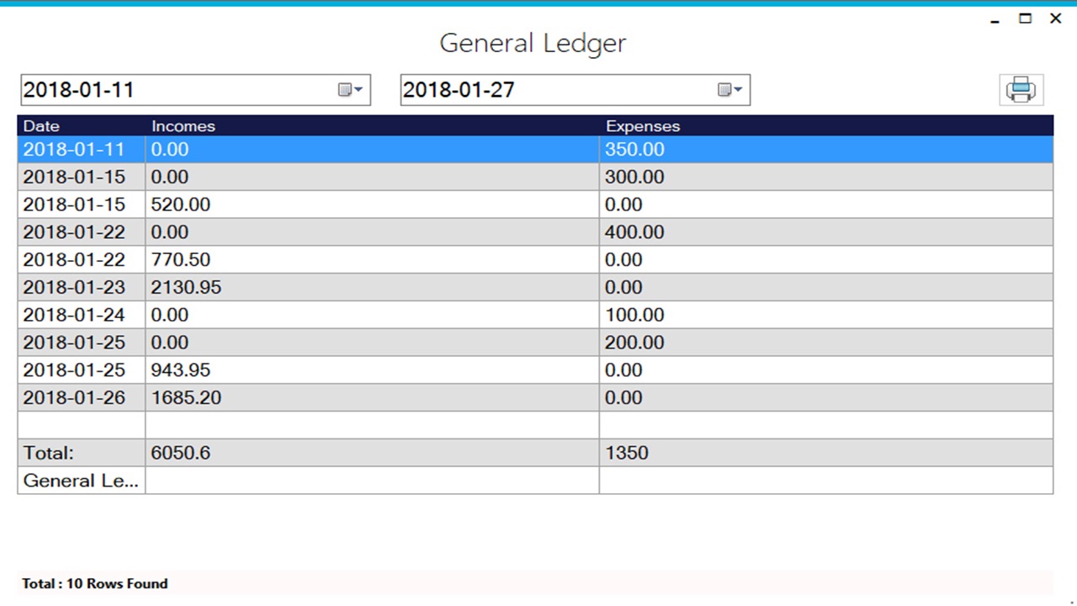Click the Total: 10 Rows Found status text

point(94,583)
